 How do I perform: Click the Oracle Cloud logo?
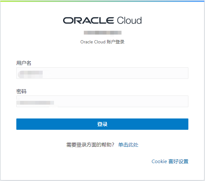[102, 20]
